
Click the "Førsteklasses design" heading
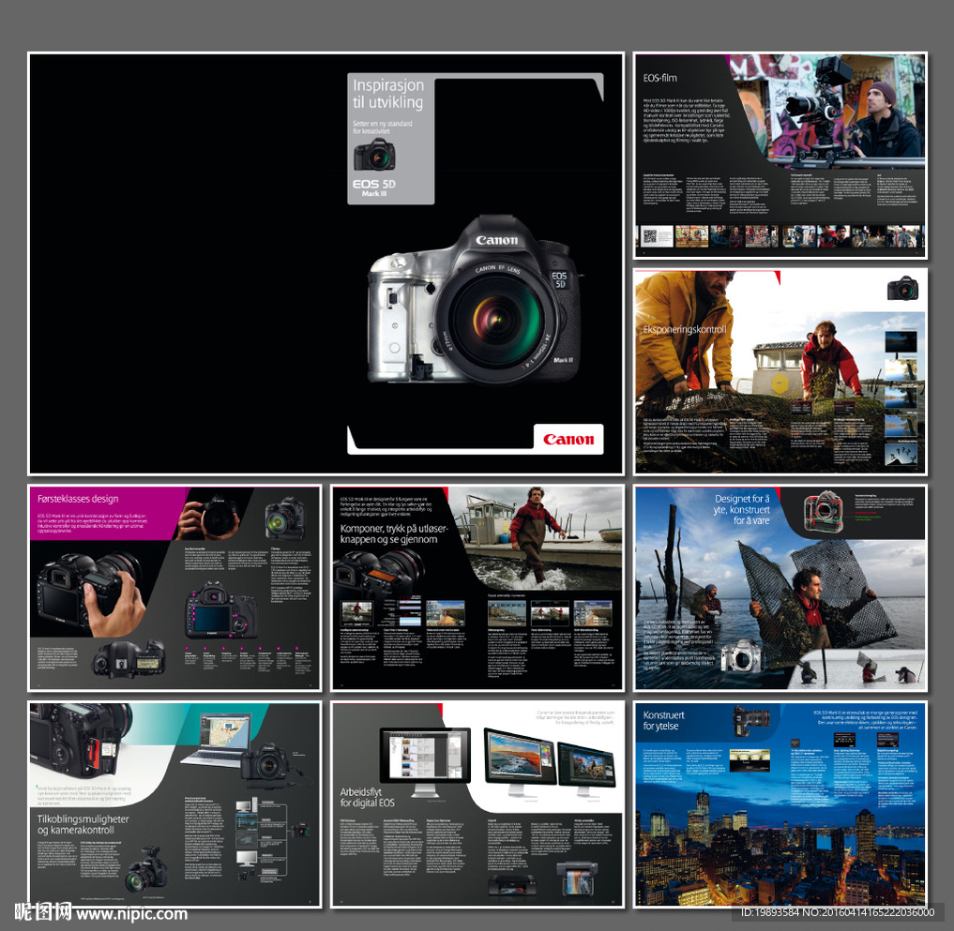click(x=78, y=499)
